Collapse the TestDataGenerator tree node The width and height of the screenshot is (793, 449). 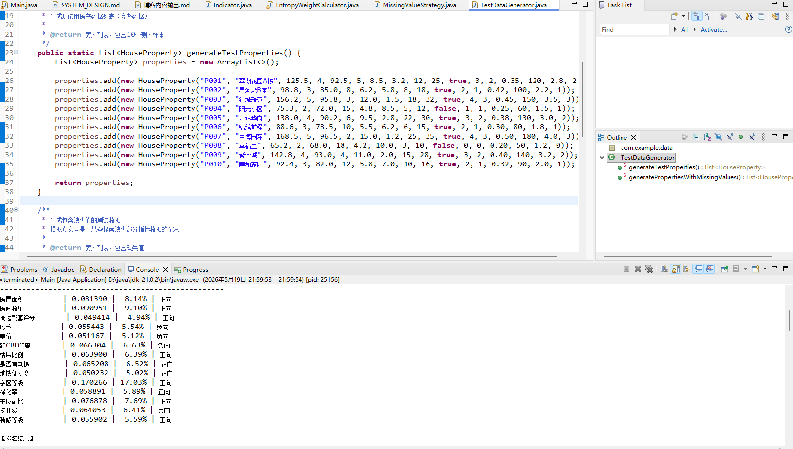[602, 157]
